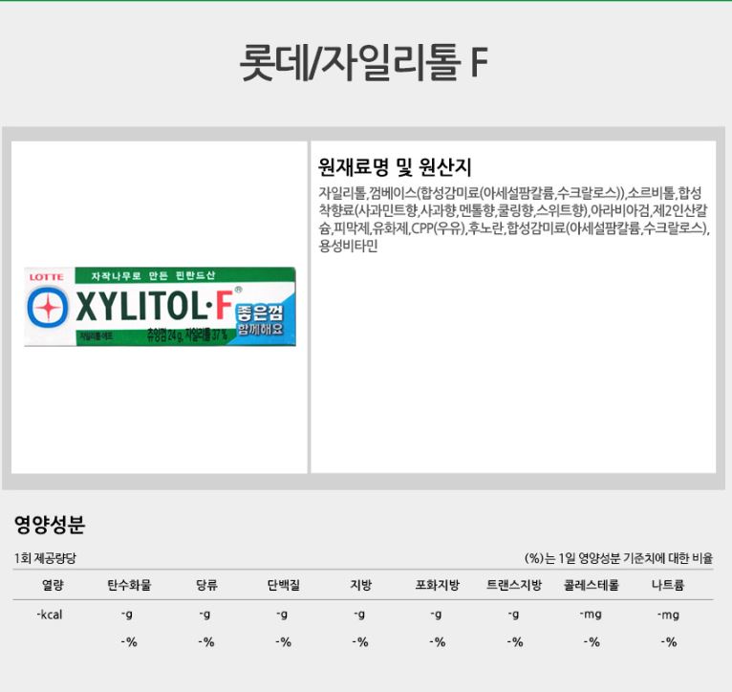The width and height of the screenshot is (732, 692).
Task: Click the '나트륨' column header
Action: coord(668,585)
